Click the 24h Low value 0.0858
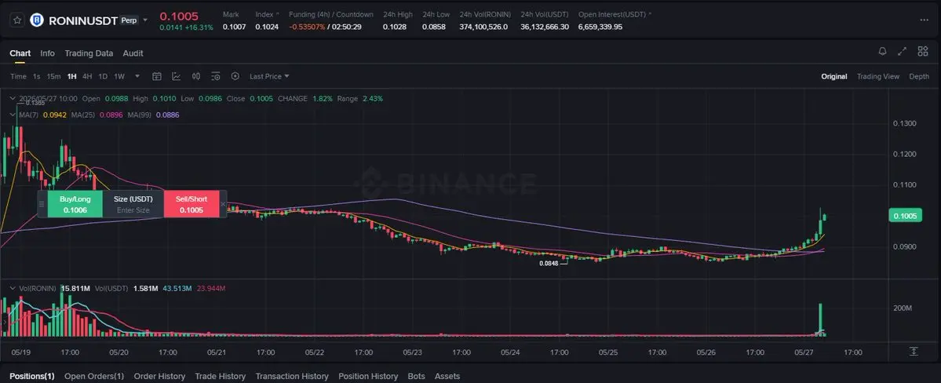 click(434, 27)
